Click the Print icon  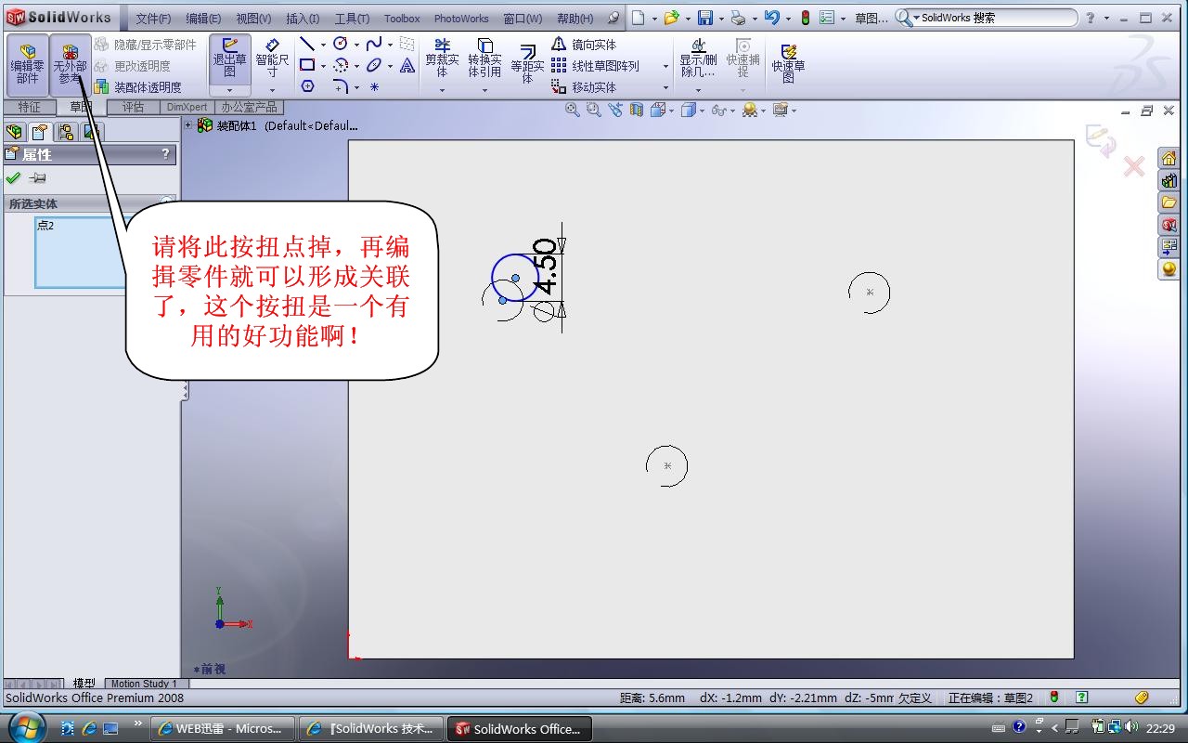(738, 18)
